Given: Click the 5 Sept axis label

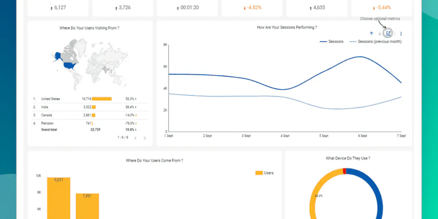Looking at the screenshot, I should point(324,136).
